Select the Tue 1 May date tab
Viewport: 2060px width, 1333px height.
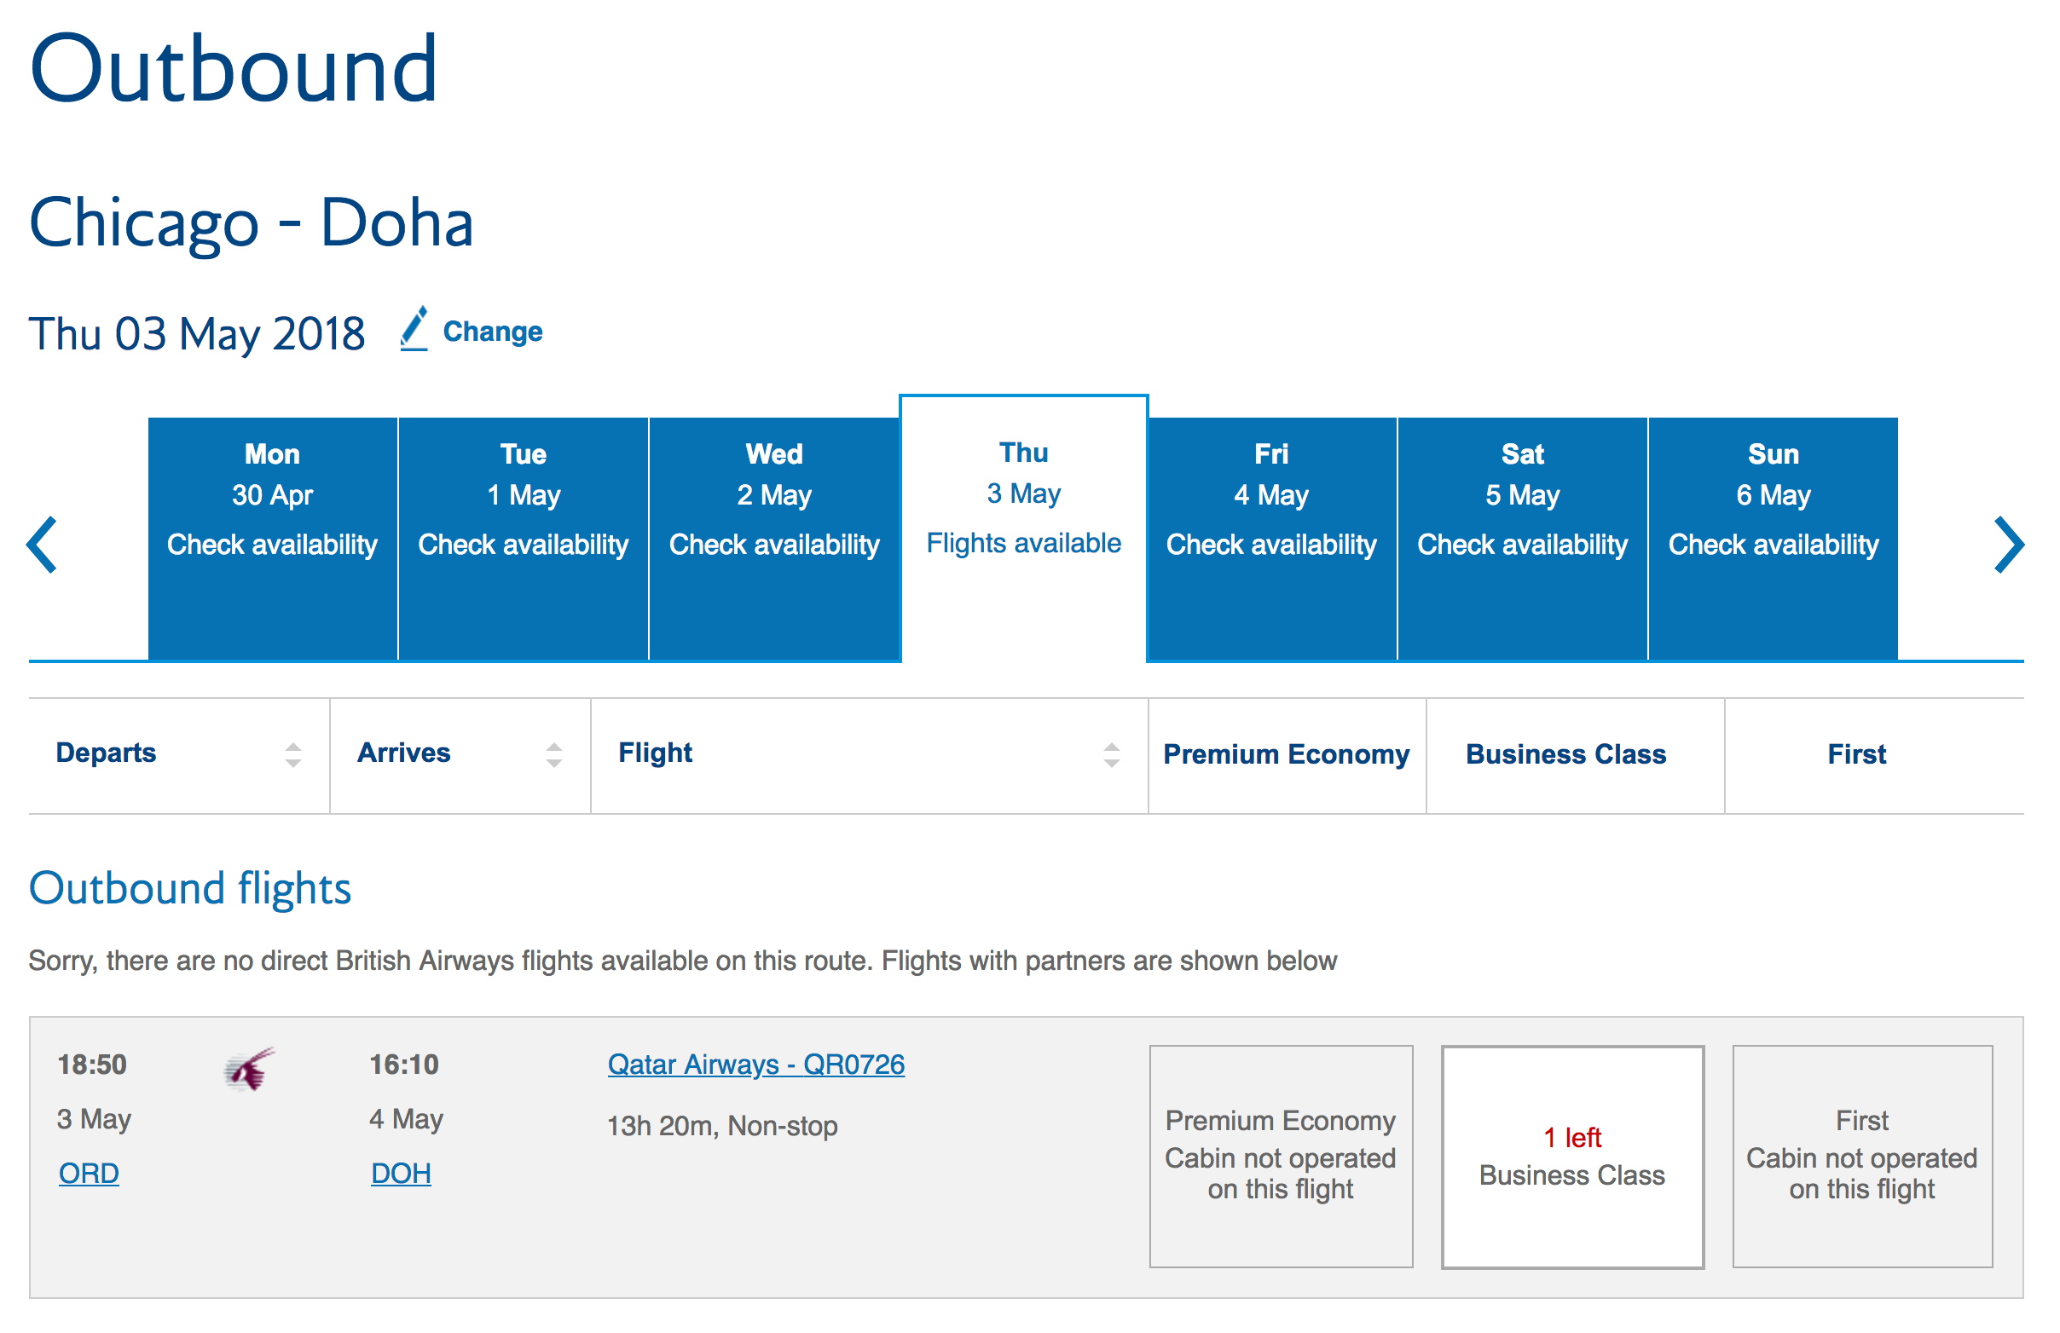[x=524, y=538]
